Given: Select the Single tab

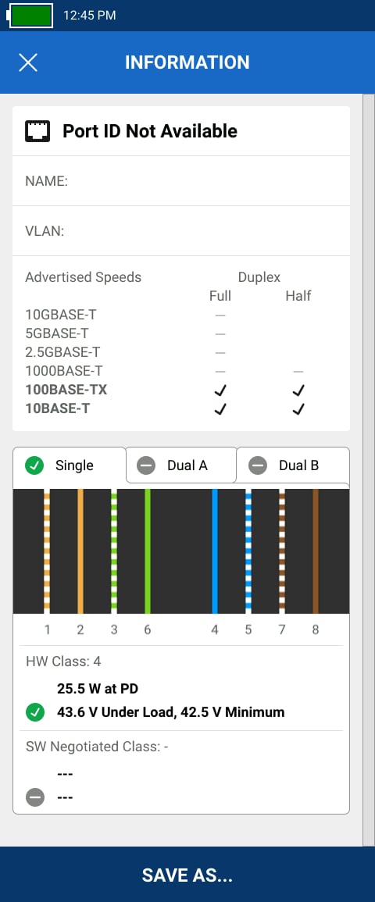Looking at the screenshot, I should [x=69, y=465].
